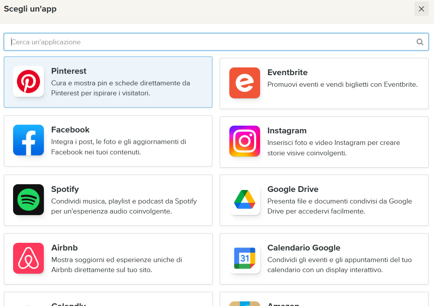Click the Spotify description about playlists and podcasts
This screenshot has width=434, height=306.
click(124, 206)
